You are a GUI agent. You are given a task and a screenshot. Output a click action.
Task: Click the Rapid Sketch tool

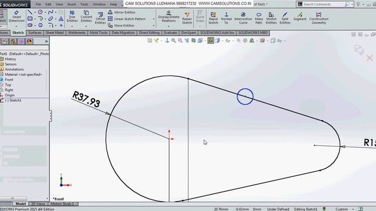click(x=213, y=18)
